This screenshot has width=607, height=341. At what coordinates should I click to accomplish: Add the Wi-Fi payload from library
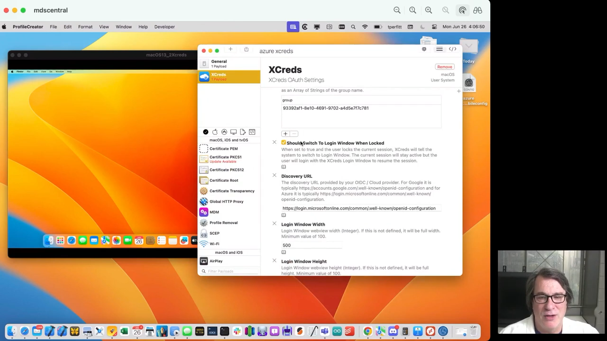coord(214,244)
